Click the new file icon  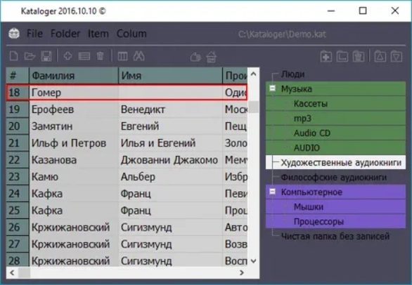point(13,56)
